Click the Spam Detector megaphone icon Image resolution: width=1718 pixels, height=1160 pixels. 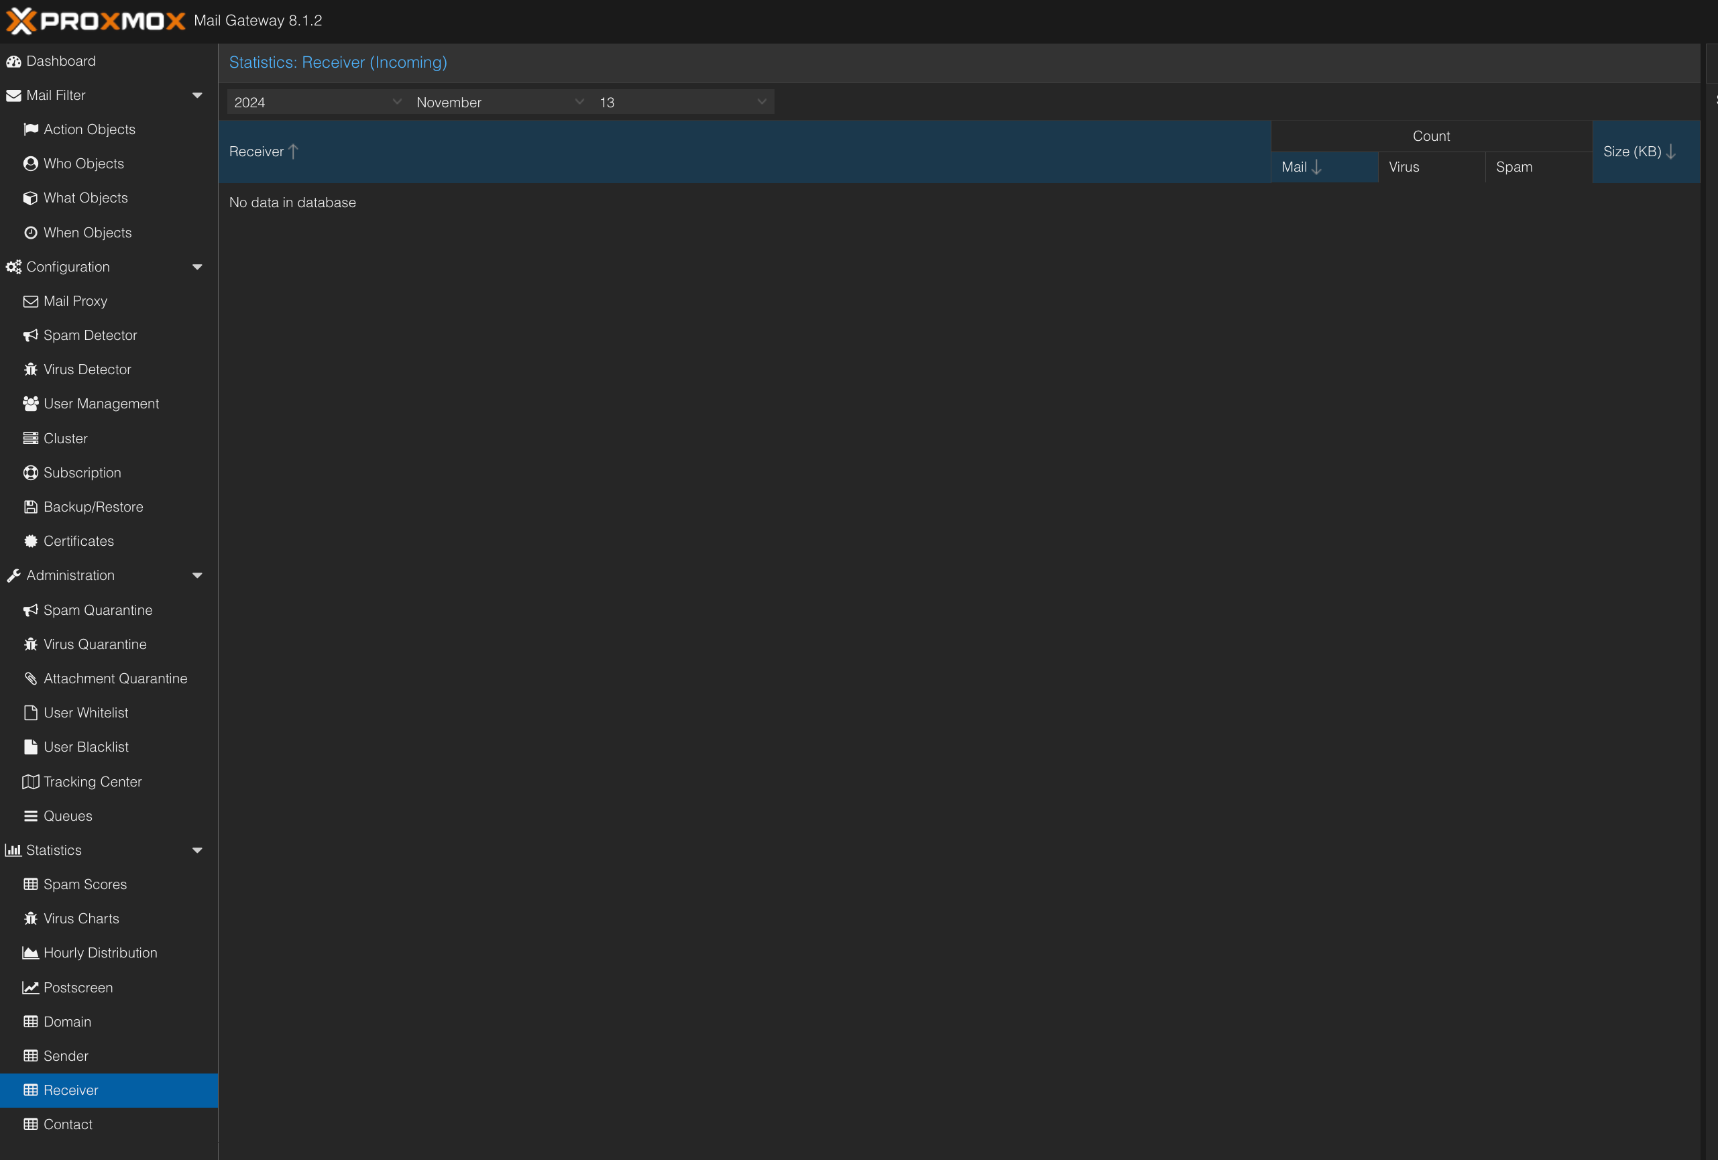pyautogui.click(x=30, y=336)
